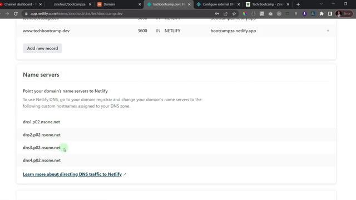This screenshot has width=356, height=200.
Task: Close the Domain tab
Action: pyautogui.click(x=140, y=4)
